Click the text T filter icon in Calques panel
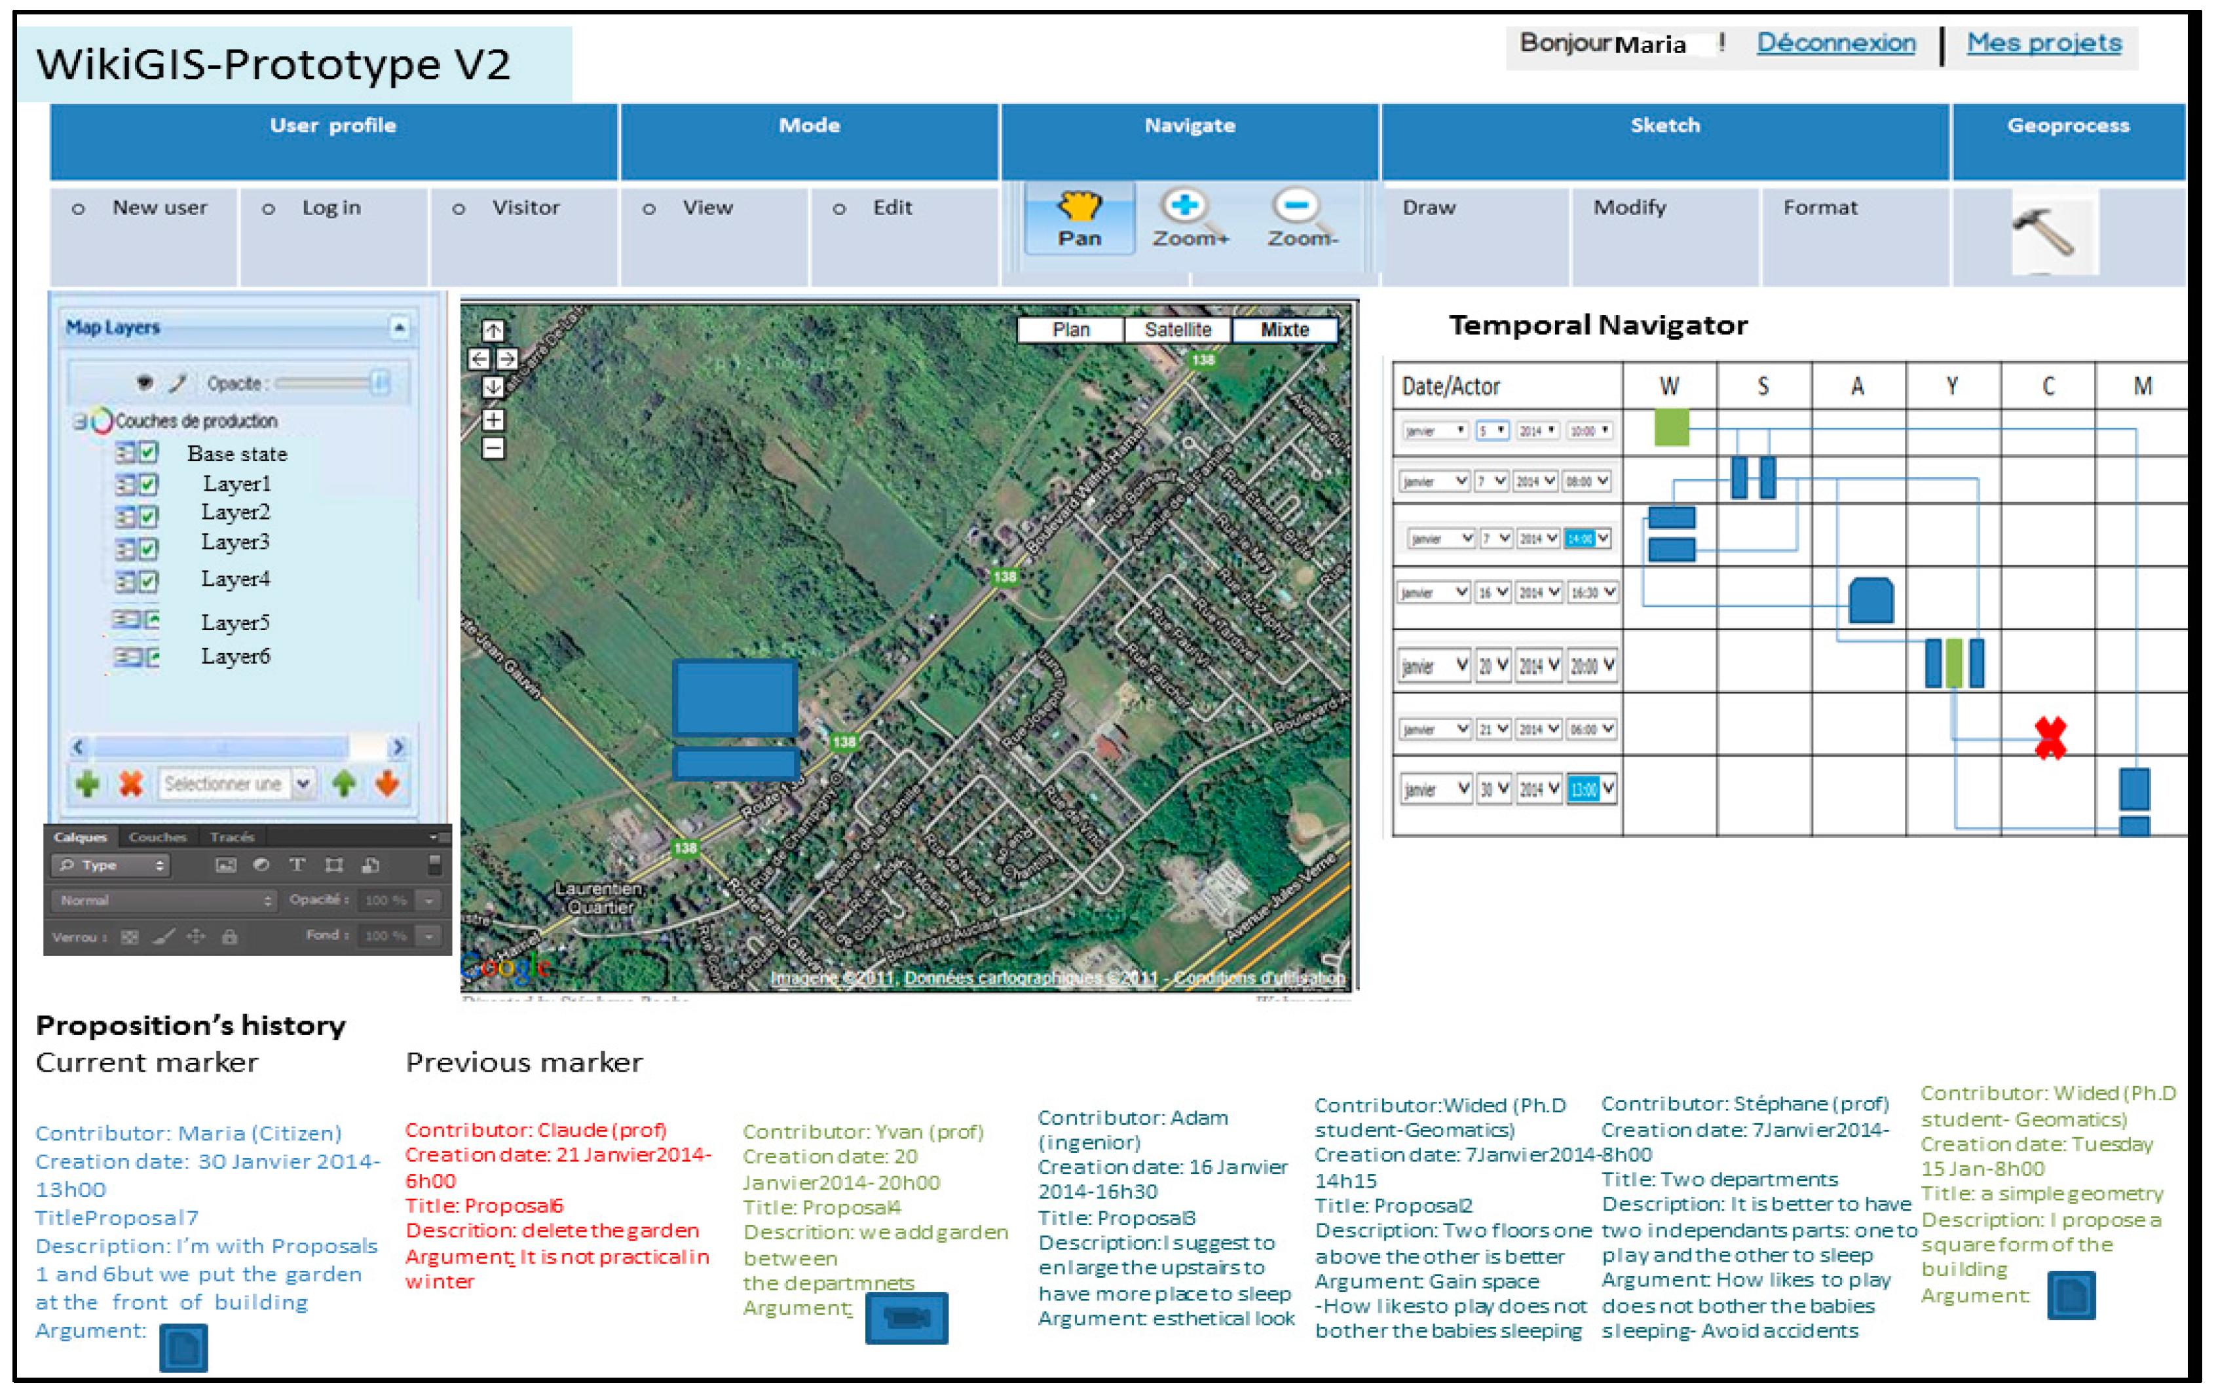The height and width of the screenshot is (1394, 2216). coord(296,865)
